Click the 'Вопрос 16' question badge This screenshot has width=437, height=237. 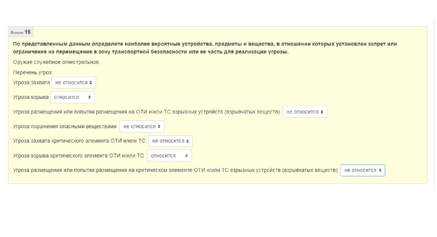pyautogui.click(x=20, y=32)
